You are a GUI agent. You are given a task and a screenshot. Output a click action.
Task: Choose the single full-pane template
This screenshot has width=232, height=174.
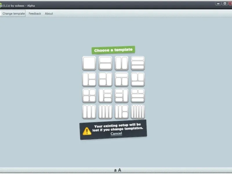tap(89, 63)
